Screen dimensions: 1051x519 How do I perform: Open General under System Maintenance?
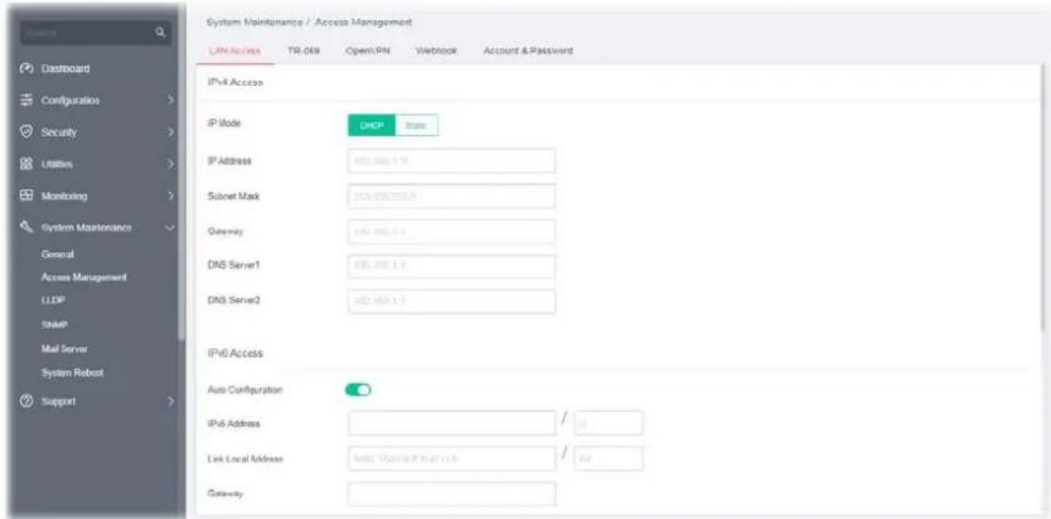pyautogui.click(x=56, y=255)
